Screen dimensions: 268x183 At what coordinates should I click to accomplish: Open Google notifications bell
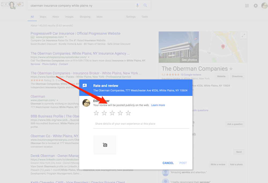coord(256,6)
